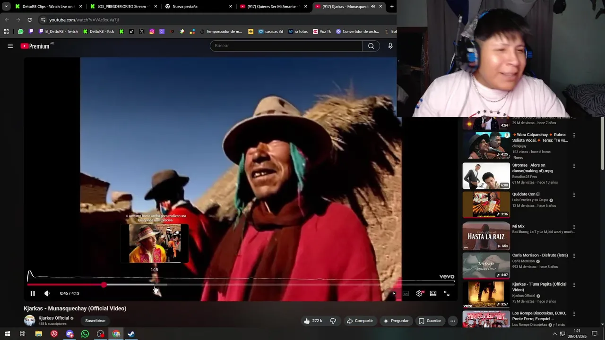Viewport: 605px width, 340px height.
Task: Subscribe with the Suscribirse button
Action: tap(95, 321)
